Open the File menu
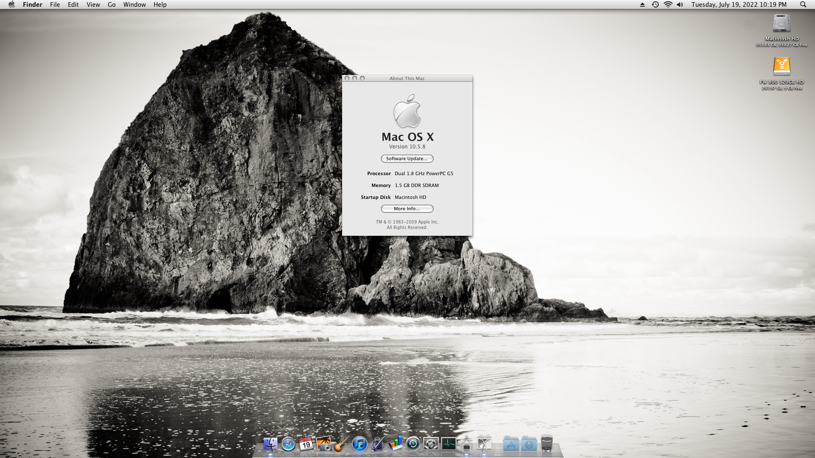The image size is (815, 458). click(55, 5)
